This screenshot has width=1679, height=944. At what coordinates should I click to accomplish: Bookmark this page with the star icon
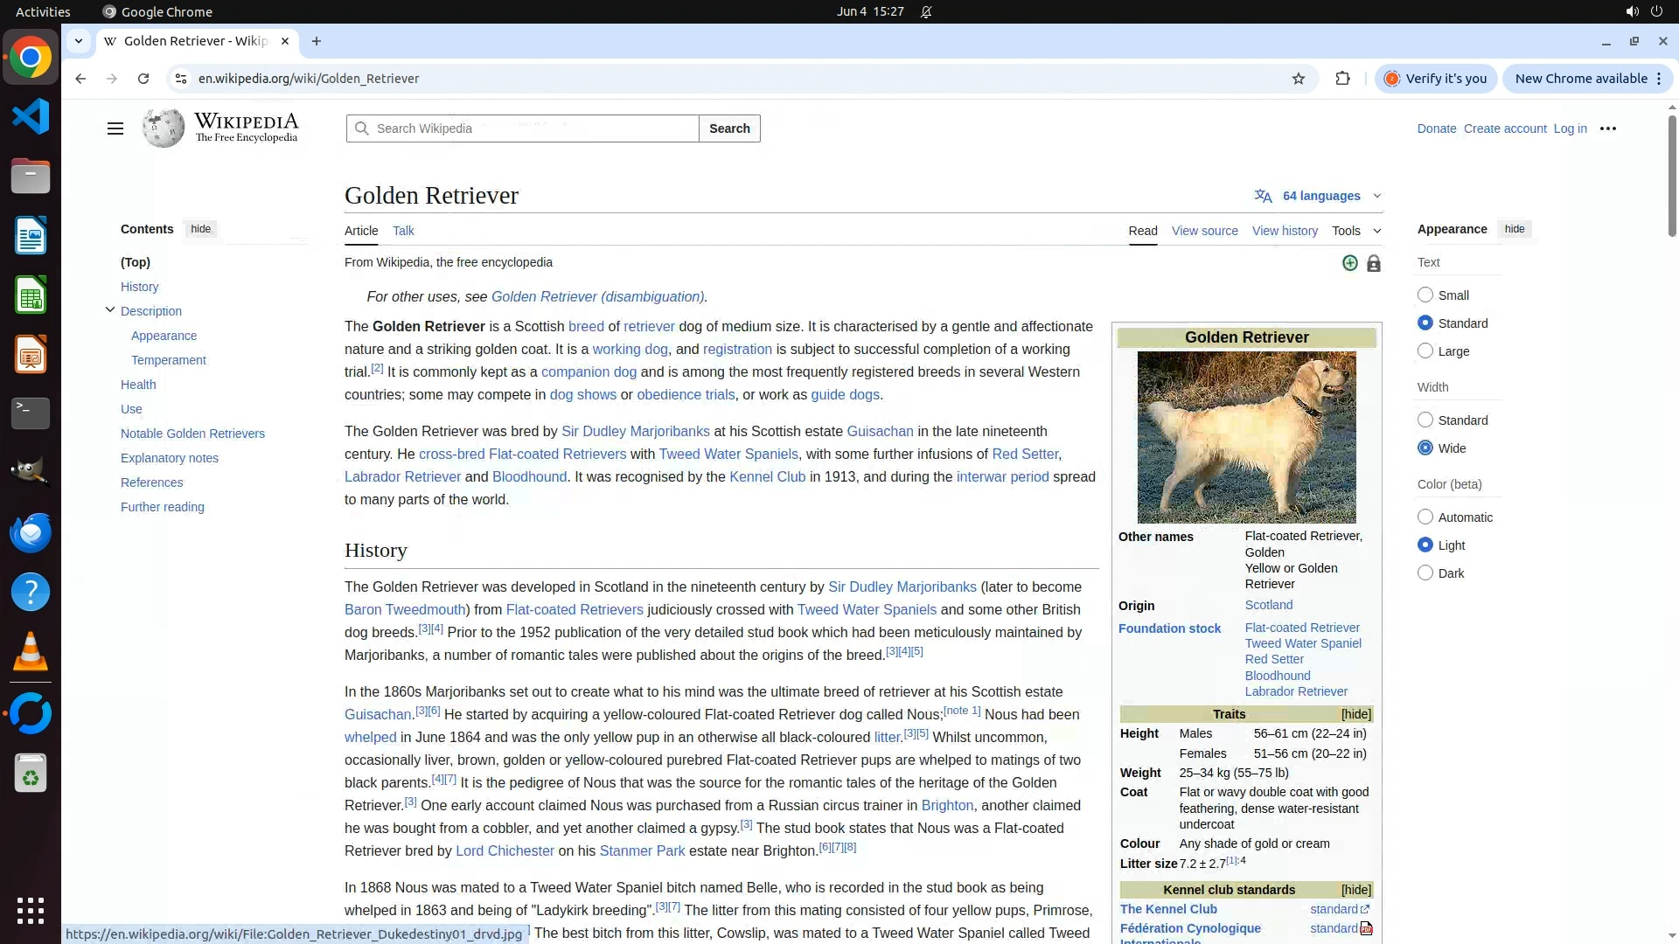pyautogui.click(x=1299, y=79)
